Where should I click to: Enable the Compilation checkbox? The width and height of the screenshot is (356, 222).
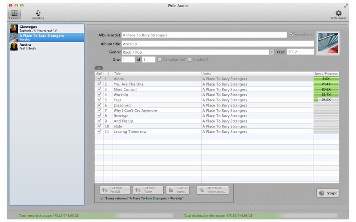click(160, 60)
